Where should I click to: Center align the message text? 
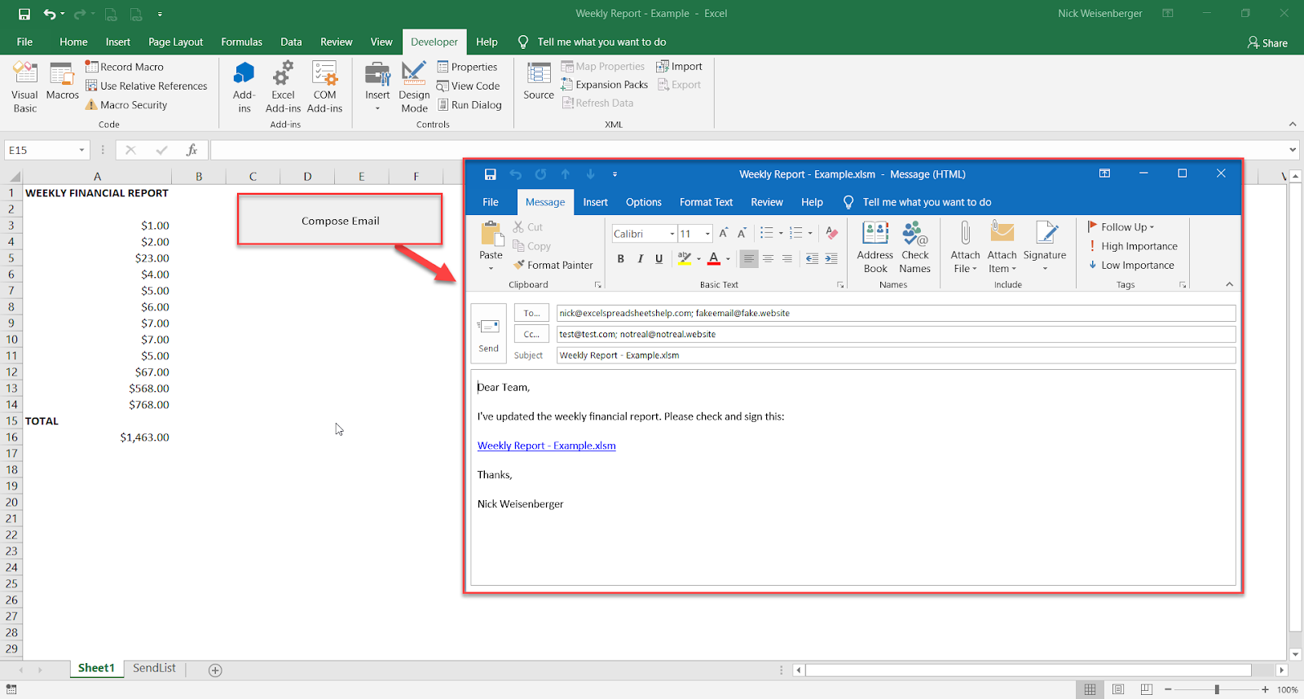[768, 258]
